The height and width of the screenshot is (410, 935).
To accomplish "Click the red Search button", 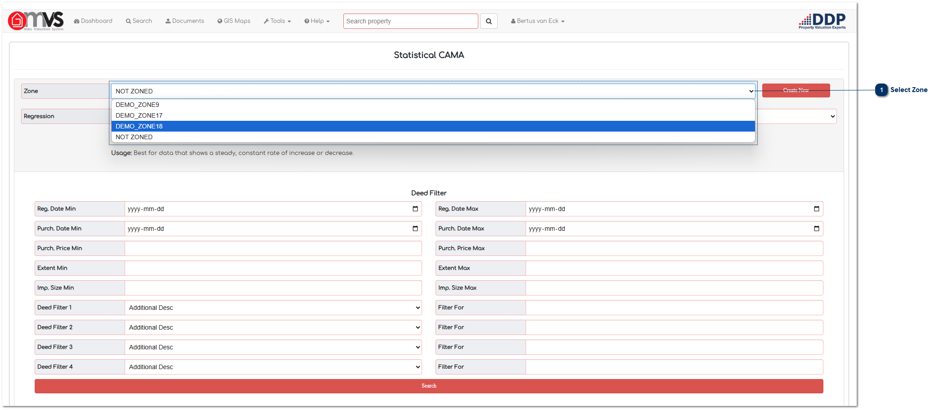I will click(x=429, y=386).
